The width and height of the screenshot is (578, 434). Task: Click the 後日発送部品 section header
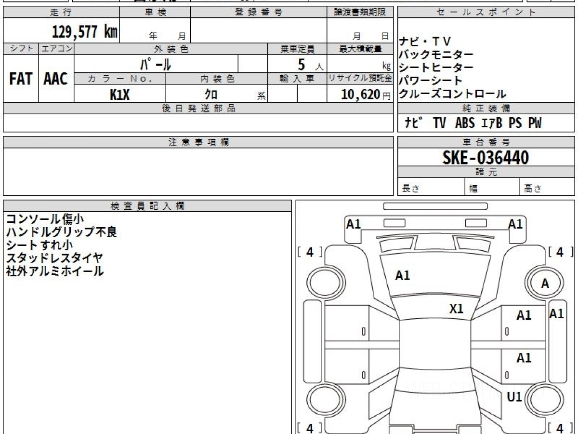198,108
